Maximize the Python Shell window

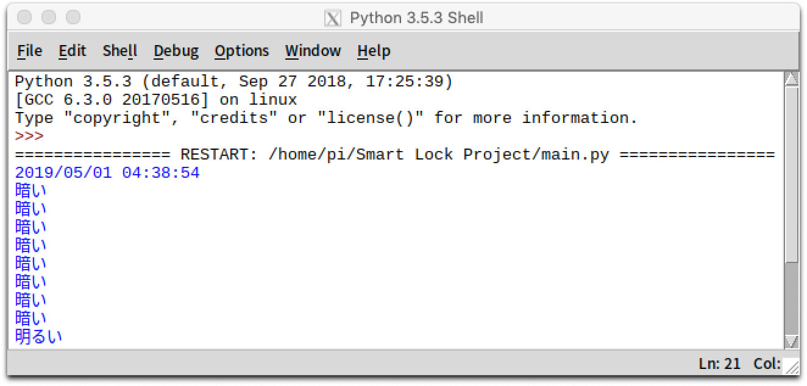click(73, 18)
